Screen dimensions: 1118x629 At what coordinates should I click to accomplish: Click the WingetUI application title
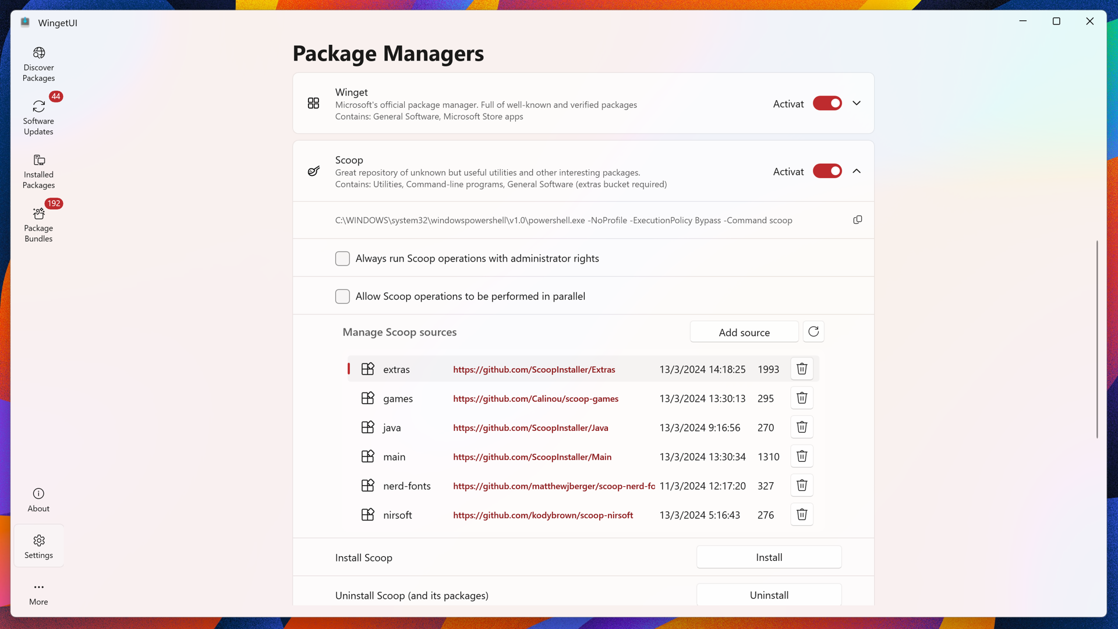tap(58, 22)
